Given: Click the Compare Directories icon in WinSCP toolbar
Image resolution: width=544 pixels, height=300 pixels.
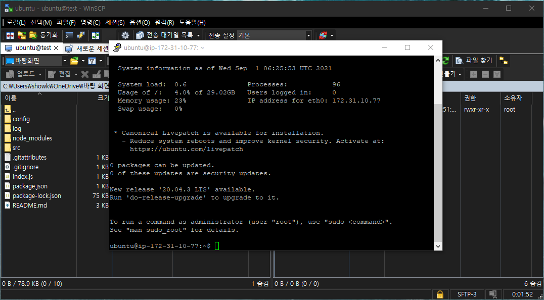Looking at the screenshot, I should 10,35.
